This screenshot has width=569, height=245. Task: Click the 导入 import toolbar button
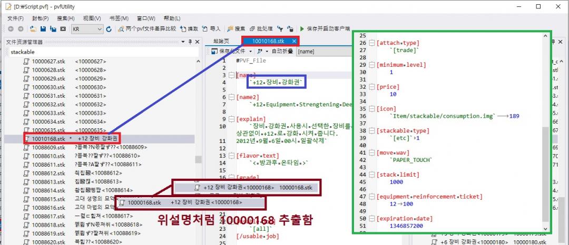click(211, 29)
